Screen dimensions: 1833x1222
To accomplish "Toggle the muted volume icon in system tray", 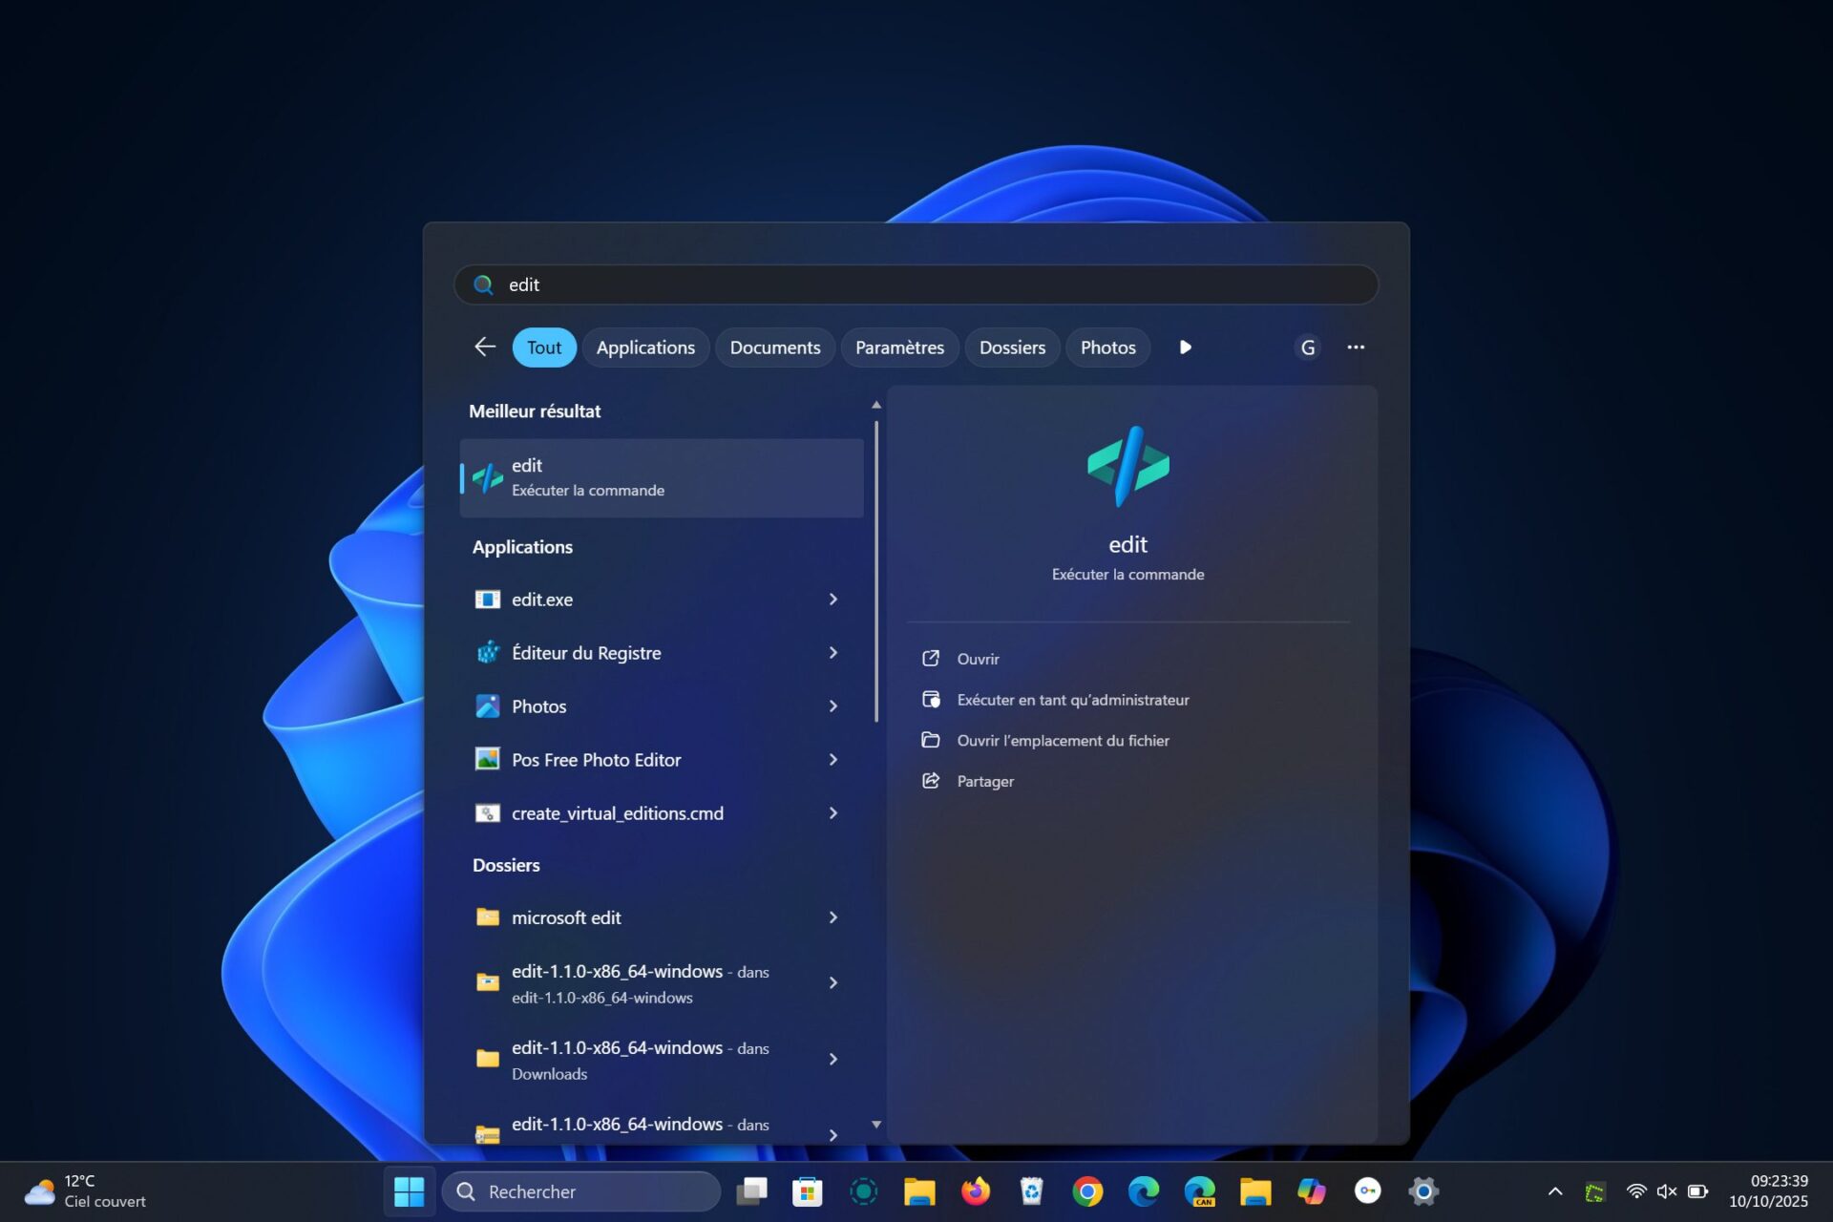I will (x=1666, y=1191).
